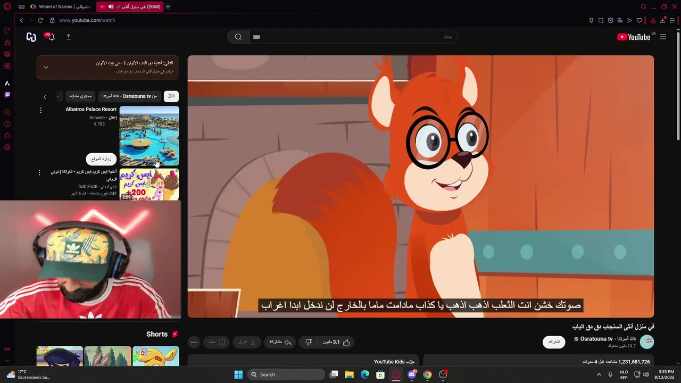The height and width of the screenshot is (383, 681).
Task: Show more filter chips with the arrow
Action: tap(45, 97)
